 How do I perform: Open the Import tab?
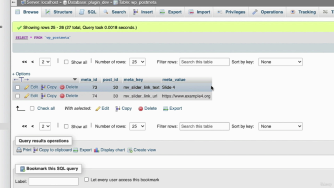[199, 12]
